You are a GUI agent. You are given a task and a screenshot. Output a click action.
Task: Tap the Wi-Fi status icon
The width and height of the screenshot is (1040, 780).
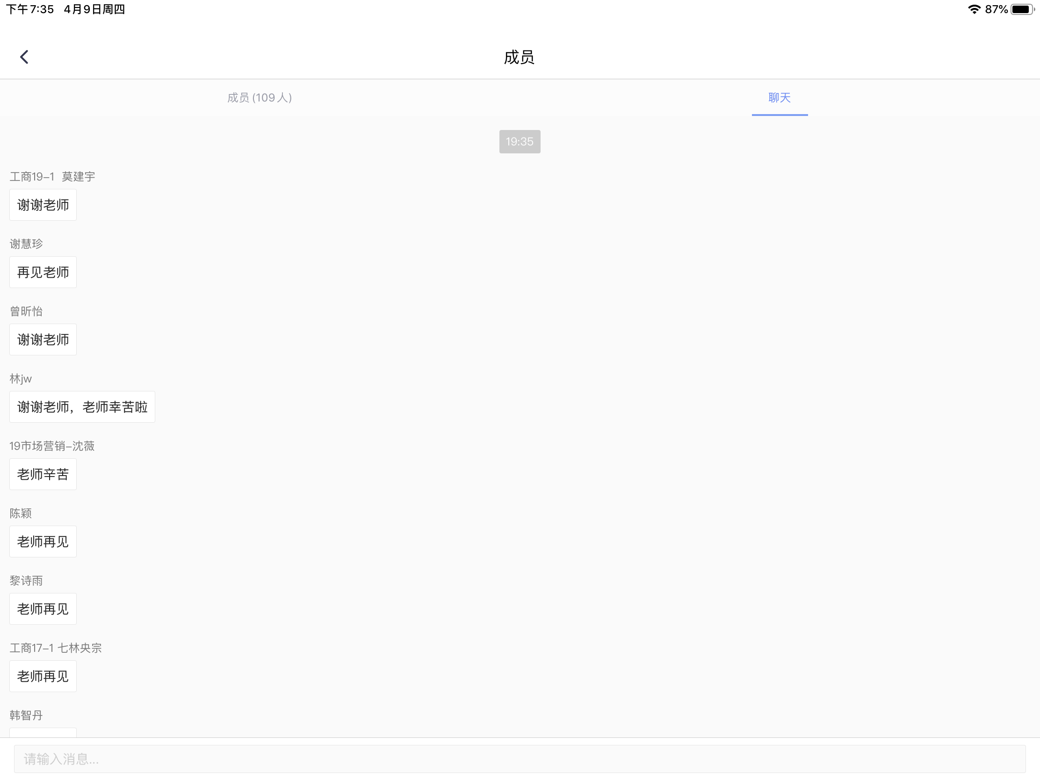tap(974, 9)
